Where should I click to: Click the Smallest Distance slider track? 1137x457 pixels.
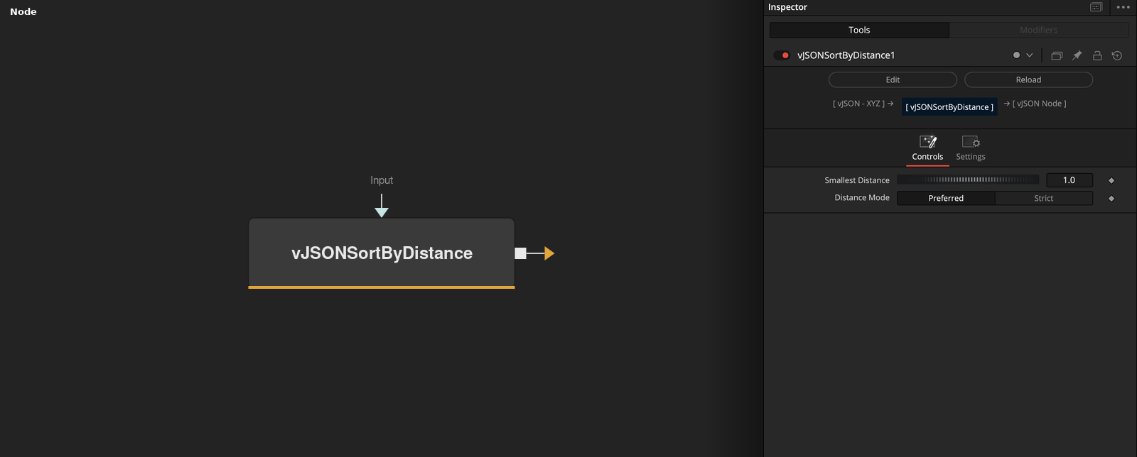[968, 180]
